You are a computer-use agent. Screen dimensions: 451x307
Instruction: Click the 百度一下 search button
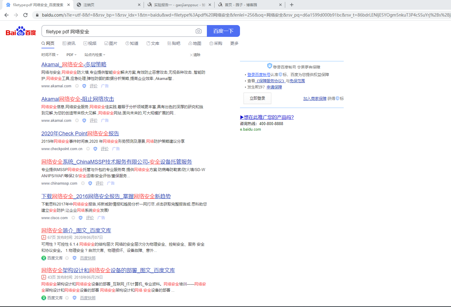(223, 31)
